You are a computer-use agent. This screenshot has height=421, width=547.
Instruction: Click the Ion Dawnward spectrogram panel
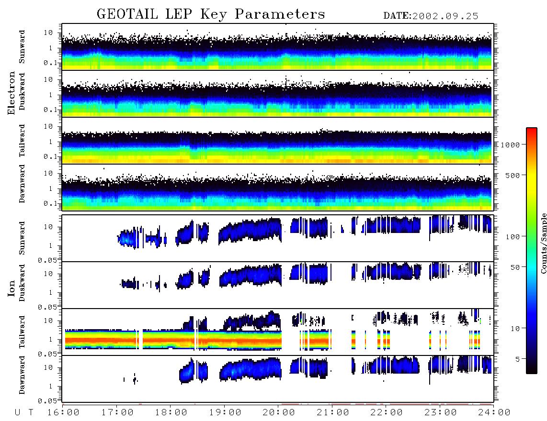(x=278, y=379)
